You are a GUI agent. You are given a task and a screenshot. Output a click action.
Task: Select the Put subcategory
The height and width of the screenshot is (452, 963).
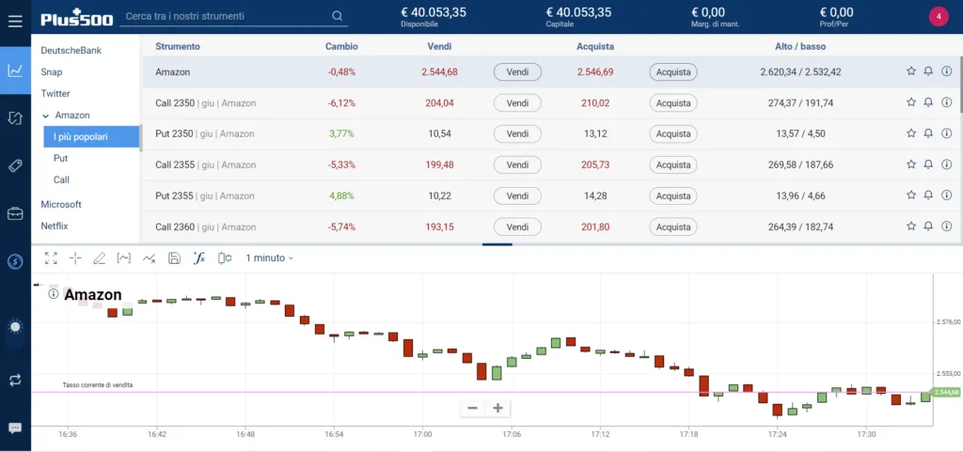point(60,158)
